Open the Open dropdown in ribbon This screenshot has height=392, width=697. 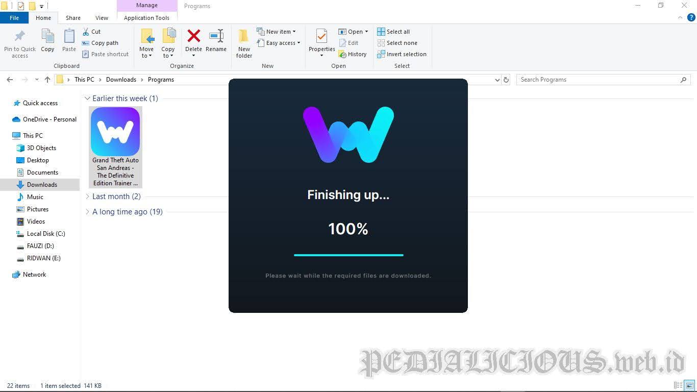click(x=353, y=32)
